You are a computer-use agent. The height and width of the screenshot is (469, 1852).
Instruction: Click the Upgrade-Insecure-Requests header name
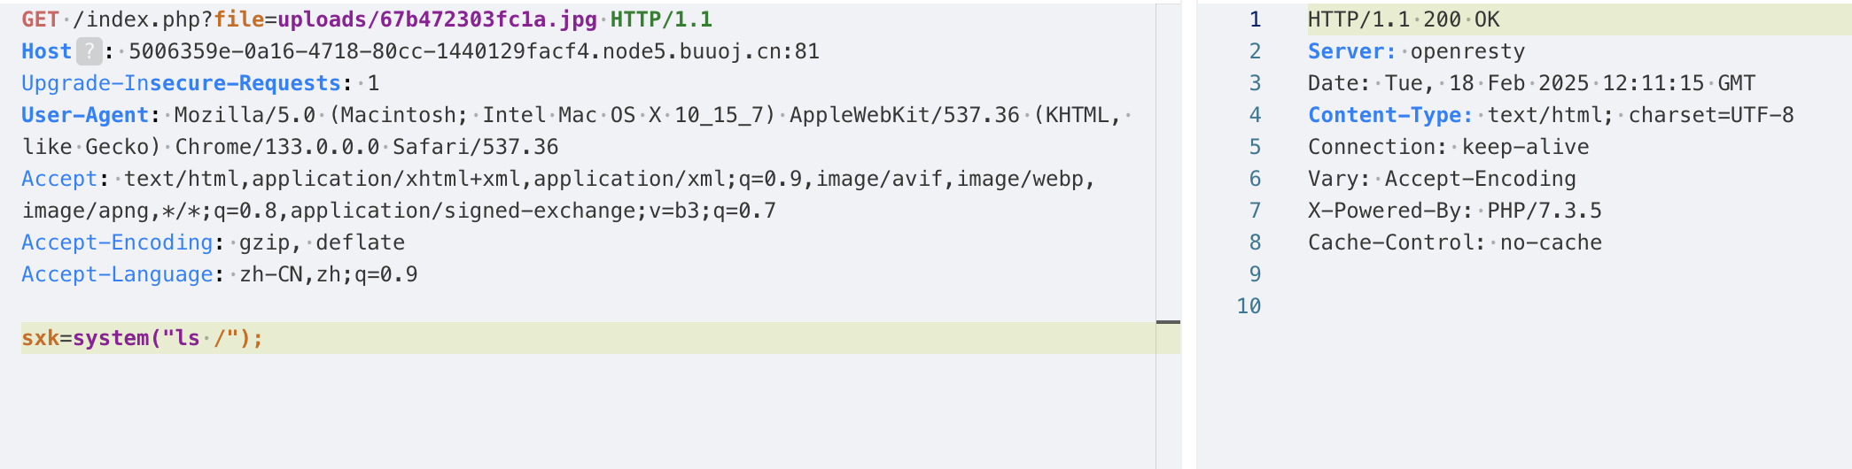181,83
